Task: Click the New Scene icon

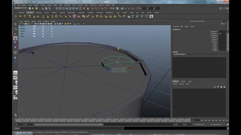Action: 30,8
